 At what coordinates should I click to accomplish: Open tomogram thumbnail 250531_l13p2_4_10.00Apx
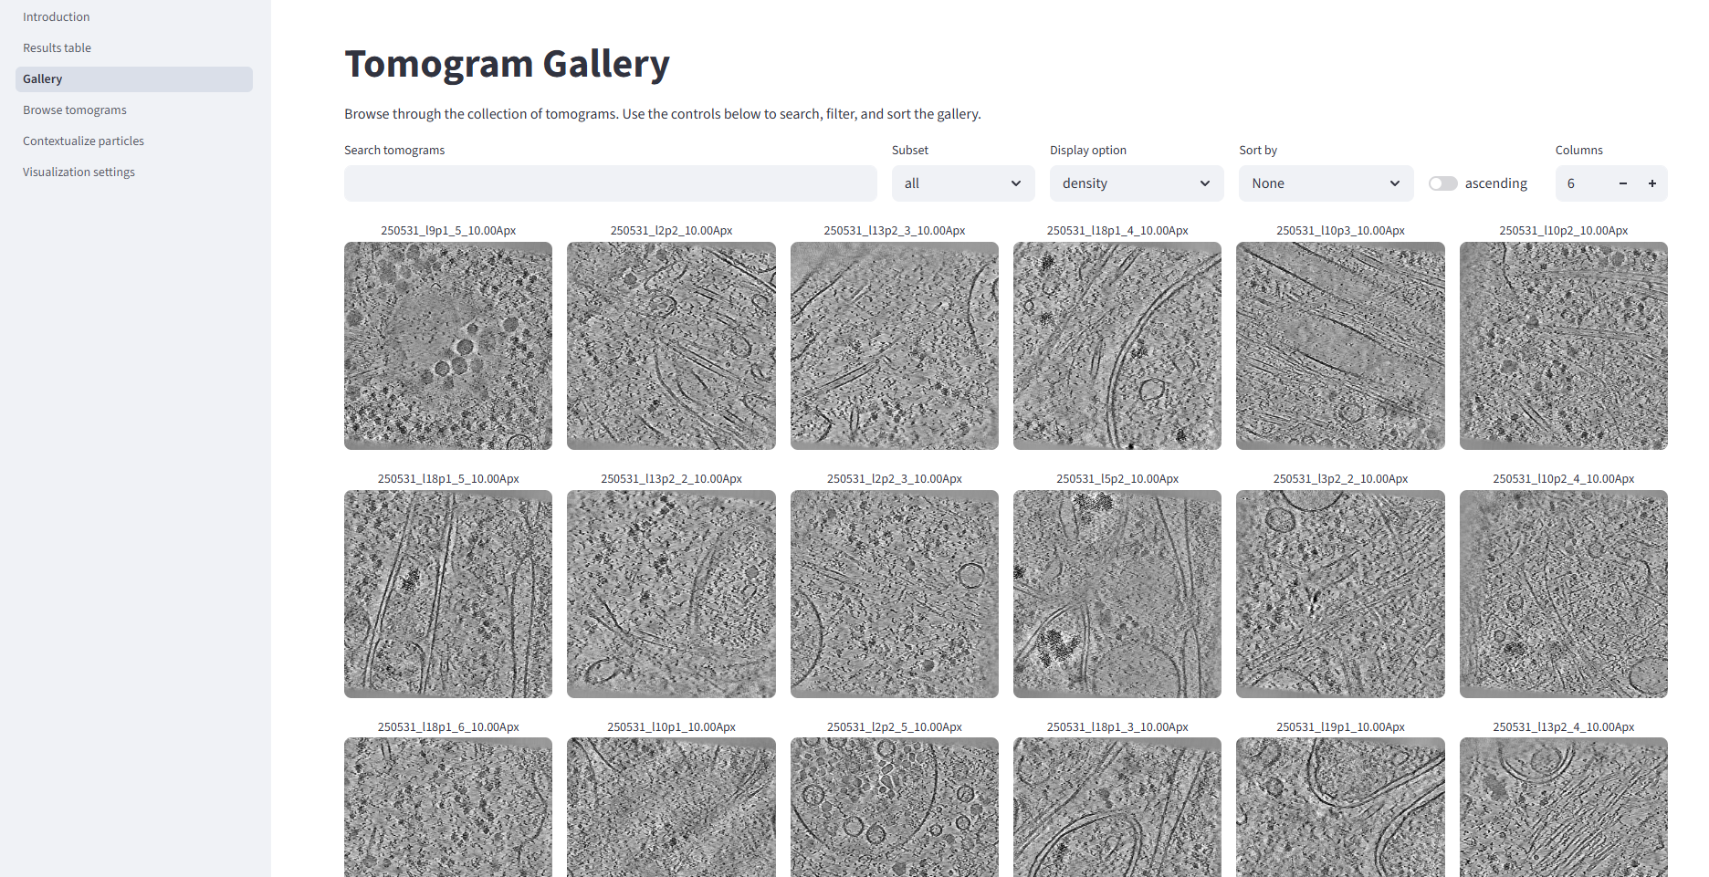point(1564,808)
